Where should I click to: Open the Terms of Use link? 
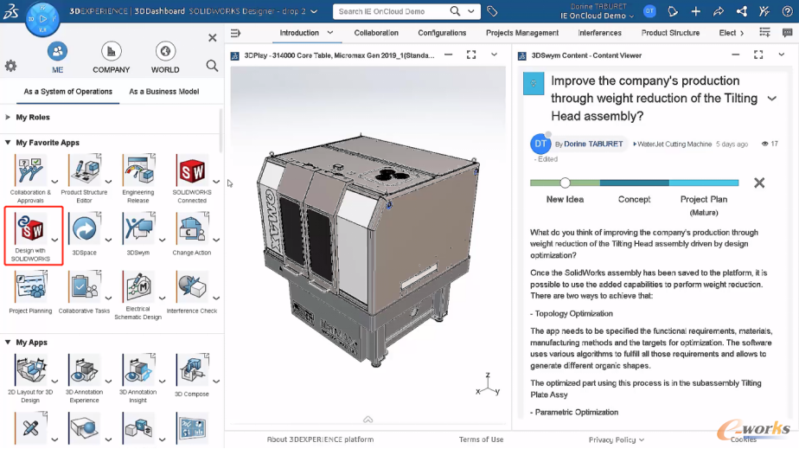pos(481,439)
